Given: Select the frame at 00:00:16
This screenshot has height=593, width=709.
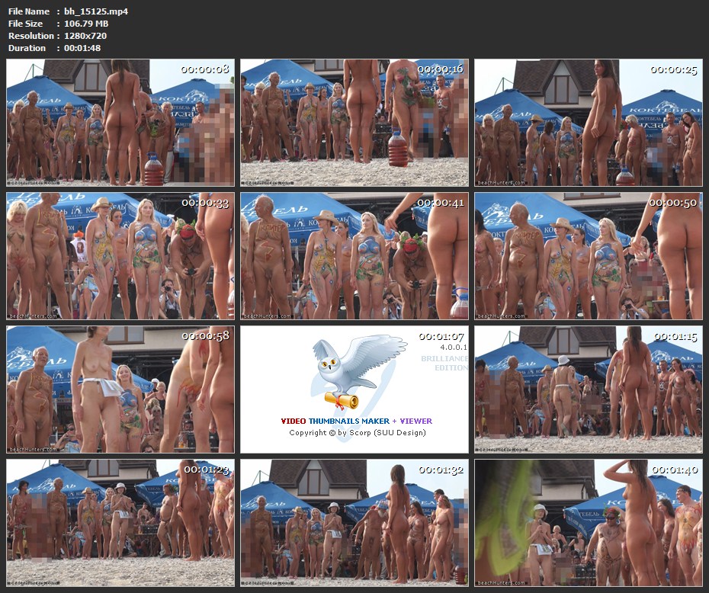Looking at the screenshot, I should pos(354,123).
